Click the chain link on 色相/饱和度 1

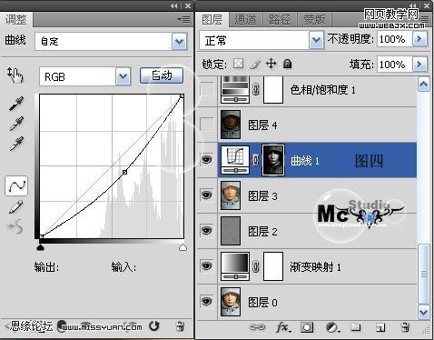click(x=256, y=89)
